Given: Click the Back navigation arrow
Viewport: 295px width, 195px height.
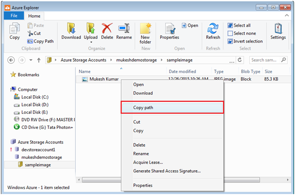Looking at the screenshot, I should point(11,60).
